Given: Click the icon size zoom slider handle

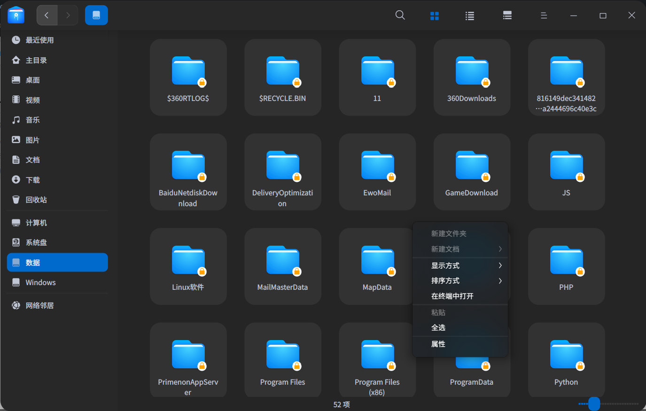Looking at the screenshot, I should point(594,404).
